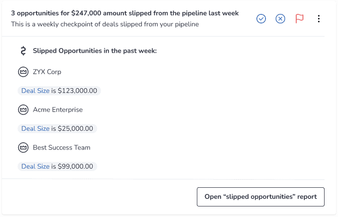Click the blue checkmark accept icon
Viewport: 338px width, 217px height.
point(261,19)
